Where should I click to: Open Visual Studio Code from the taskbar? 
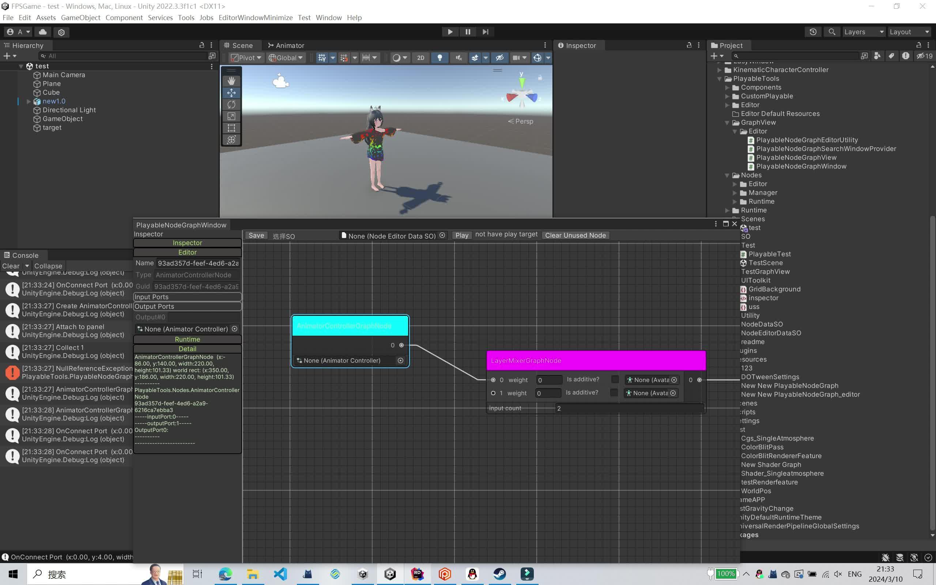280,574
